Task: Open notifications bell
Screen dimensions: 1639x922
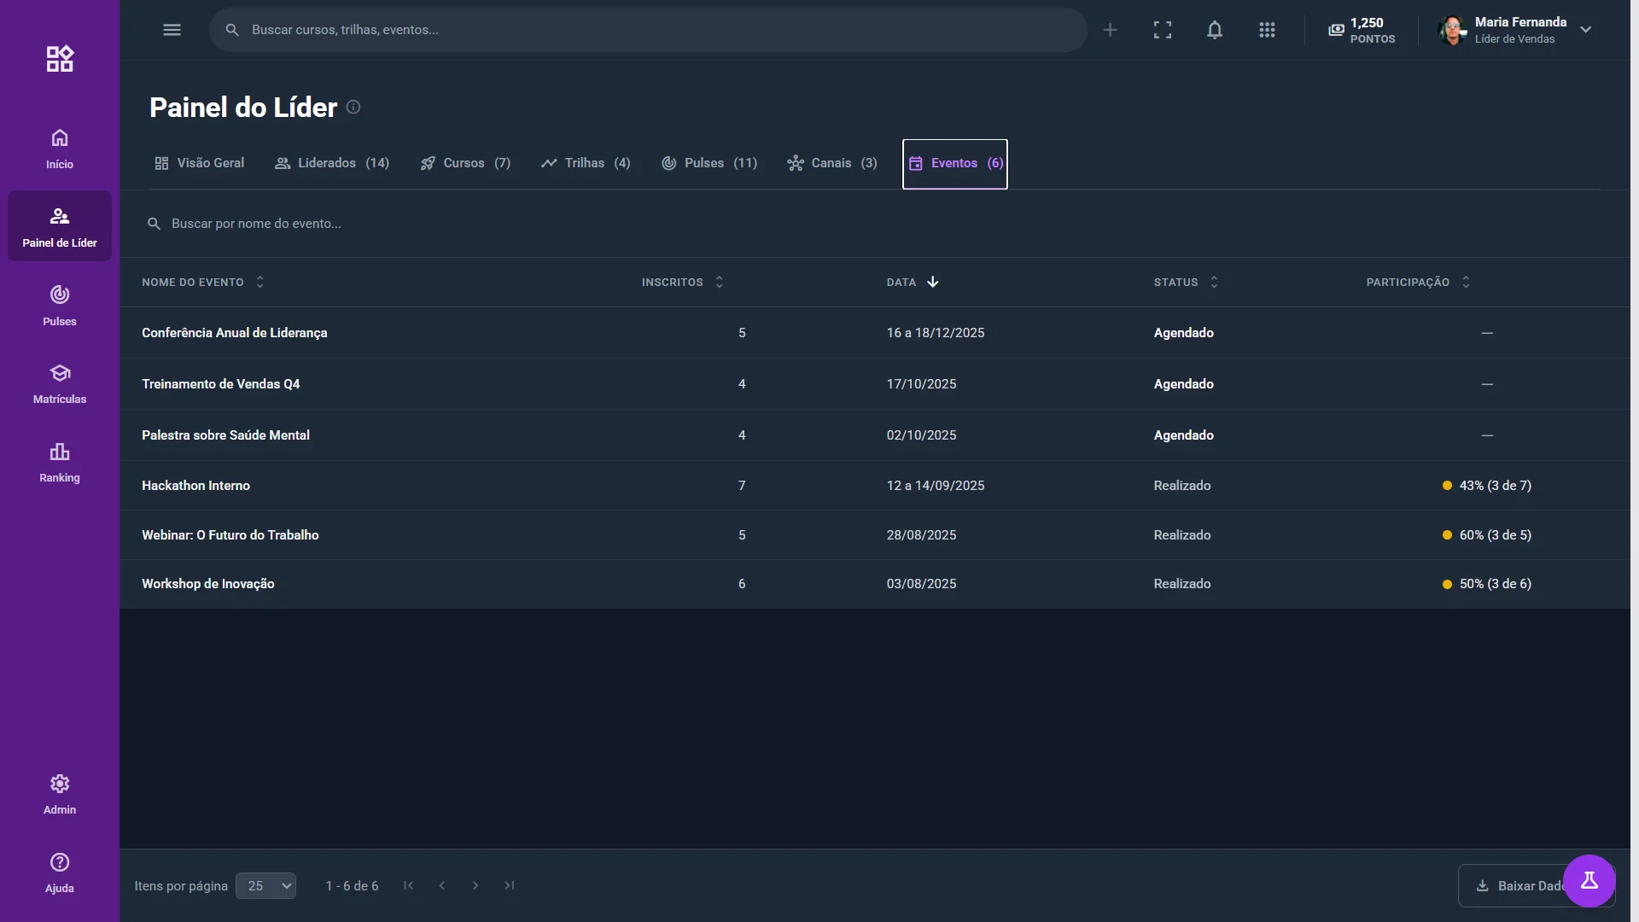Action: click(1214, 30)
